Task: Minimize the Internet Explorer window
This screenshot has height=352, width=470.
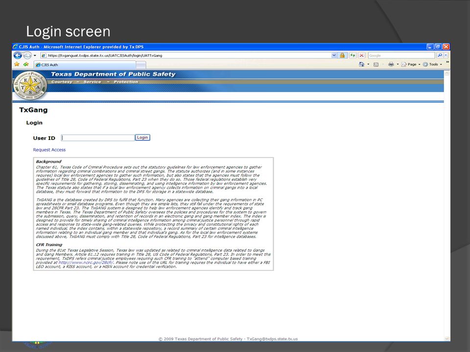Action: pyautogui.click(x=430, y=47)
